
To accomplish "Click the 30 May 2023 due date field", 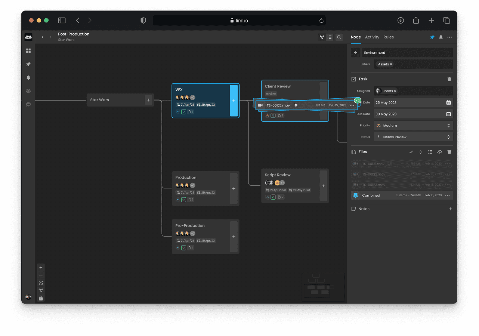I will (413, 114).
